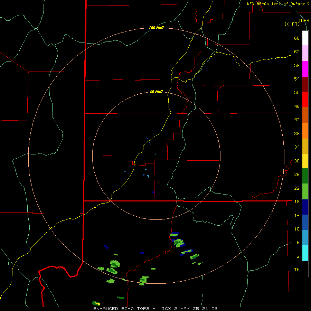311x311 pixels.
Task: Click the 50 value on the scale
Action: 297,93
